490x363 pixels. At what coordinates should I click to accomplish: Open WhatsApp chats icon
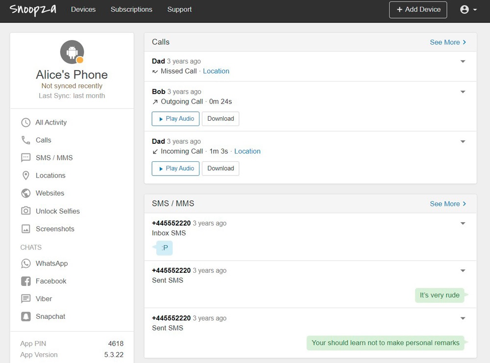click(26, 263)
